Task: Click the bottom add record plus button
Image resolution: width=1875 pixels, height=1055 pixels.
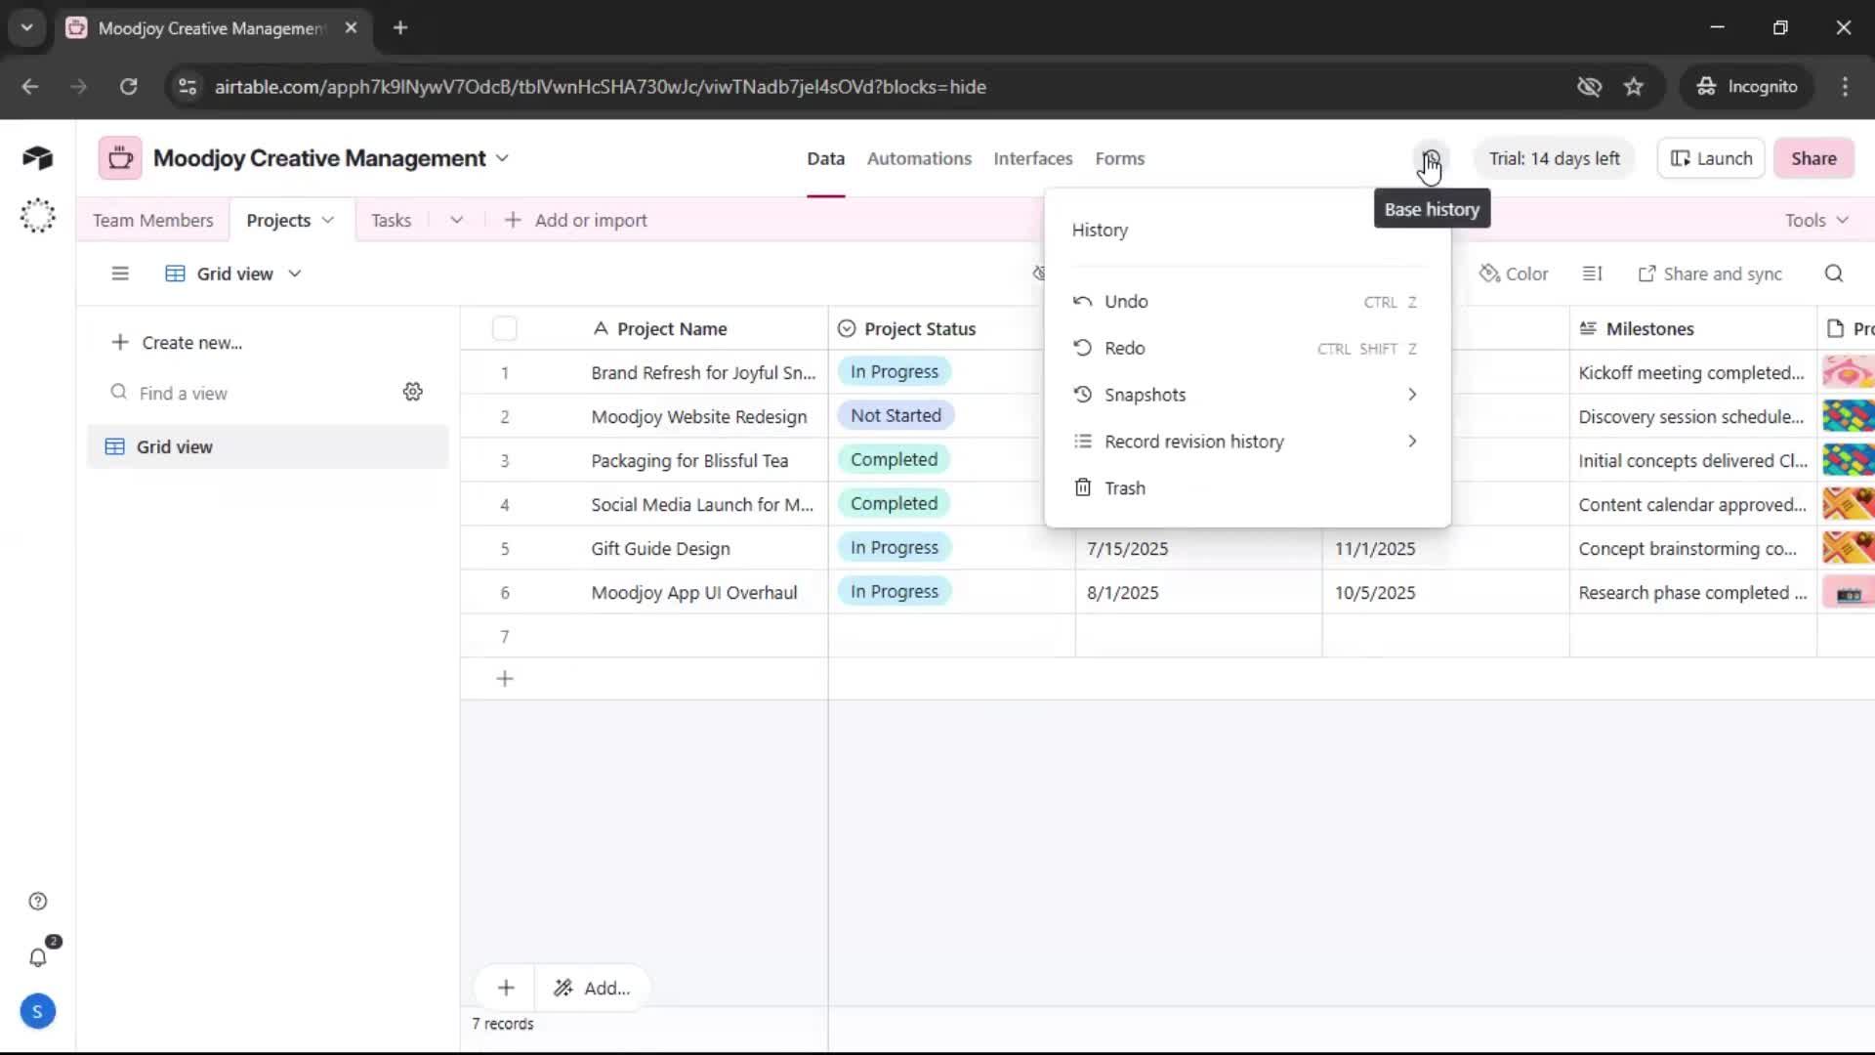Action: click(x=506, y=988)
